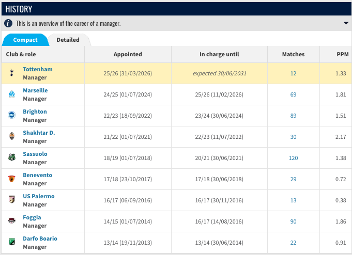Click the US Palermo club crest icon
The image size is (352, 255).
pos(12,200)
